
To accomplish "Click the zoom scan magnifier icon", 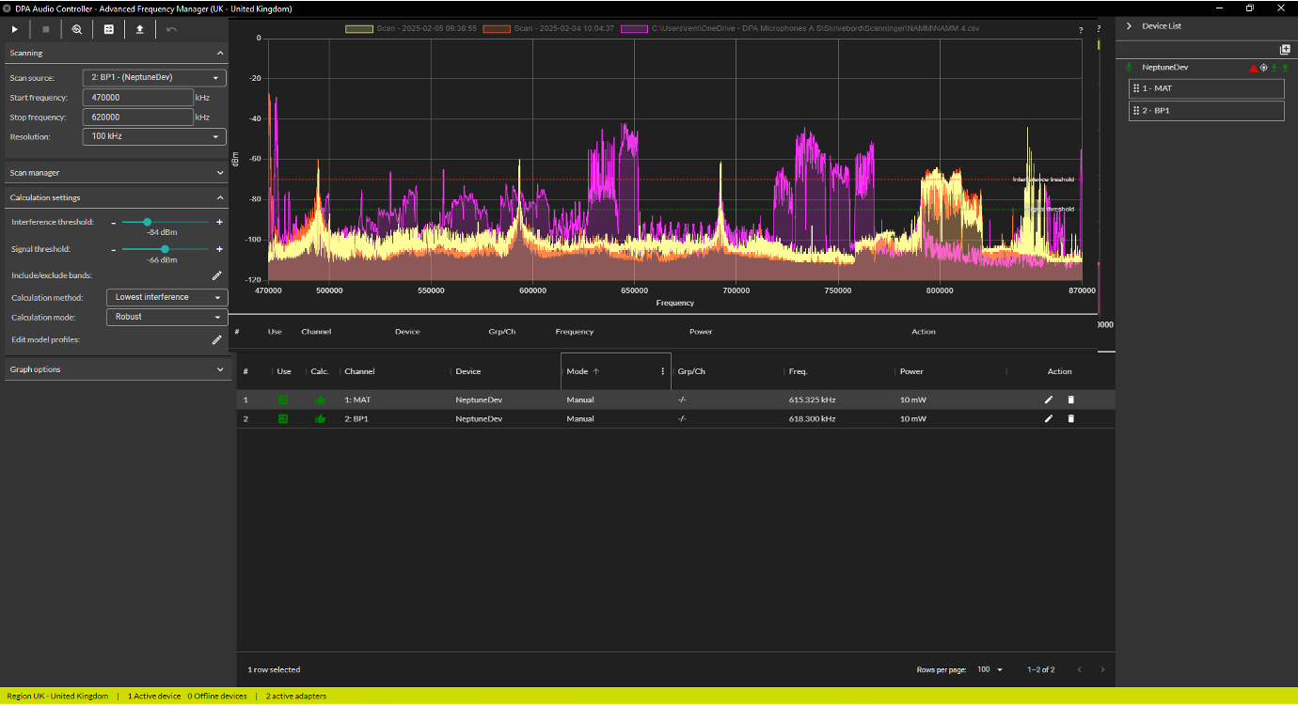I will coord(77,29).
